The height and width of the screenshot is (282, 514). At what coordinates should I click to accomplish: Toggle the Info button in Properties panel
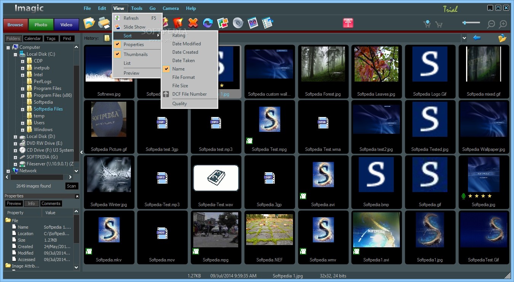[32, 203]
